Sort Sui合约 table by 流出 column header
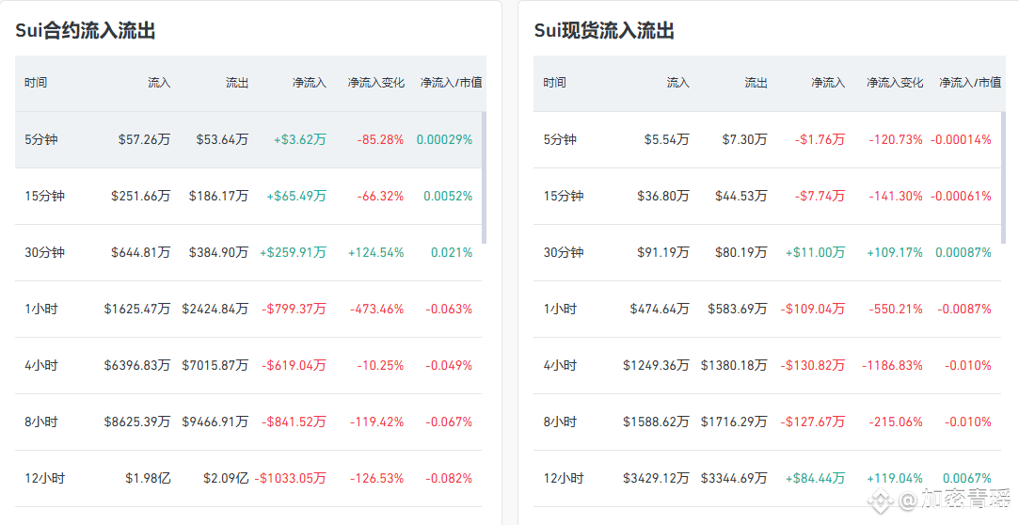This screenshot has width=1019, height=525. [237, 83]
